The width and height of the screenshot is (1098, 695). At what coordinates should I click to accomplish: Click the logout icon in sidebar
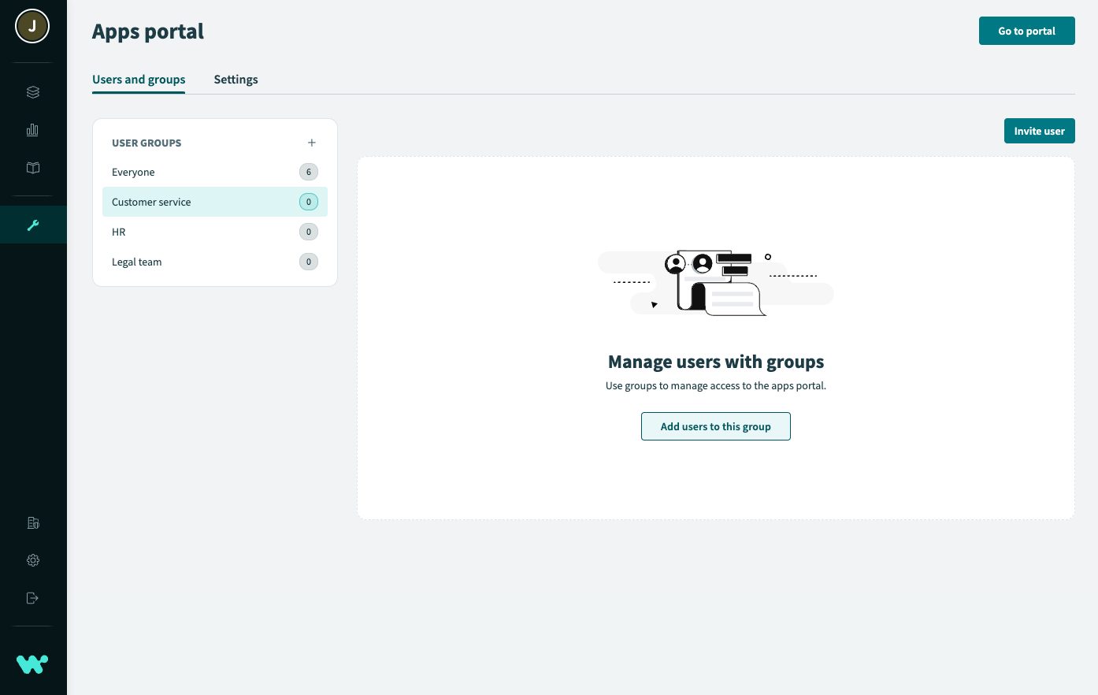[x=33, y=598]
